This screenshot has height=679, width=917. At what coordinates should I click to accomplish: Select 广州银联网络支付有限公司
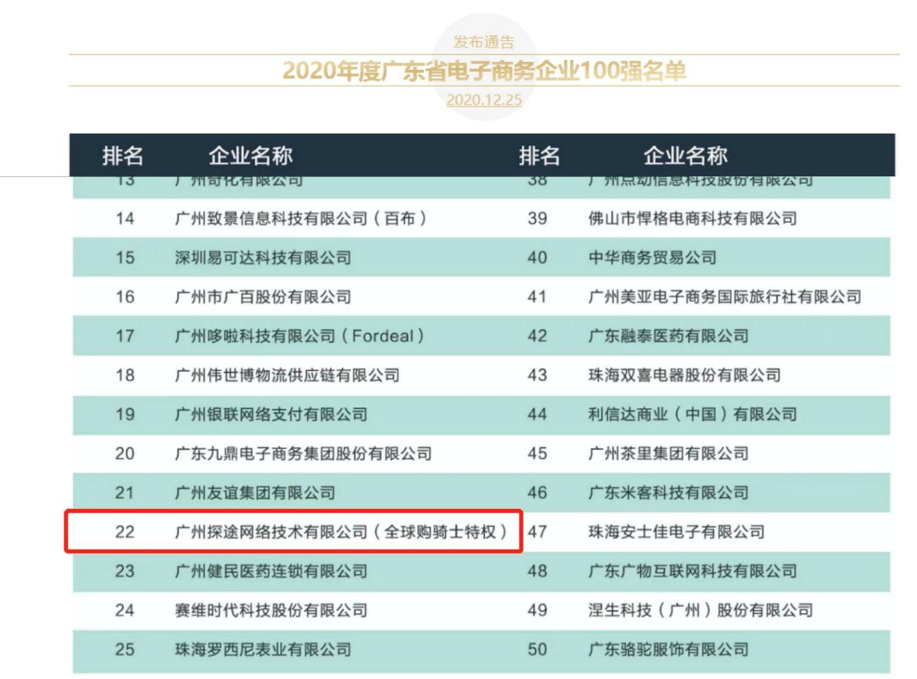271,415
